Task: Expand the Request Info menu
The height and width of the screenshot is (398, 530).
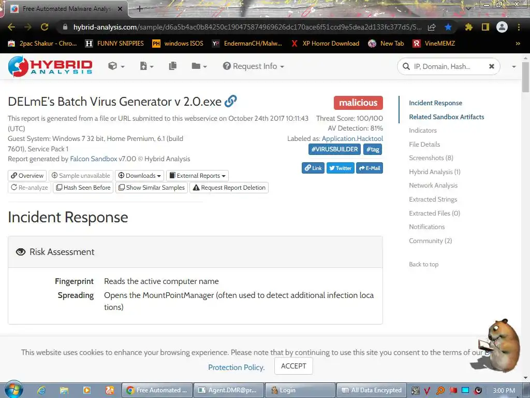Action: pyautogui.click(x=253, y=66)
